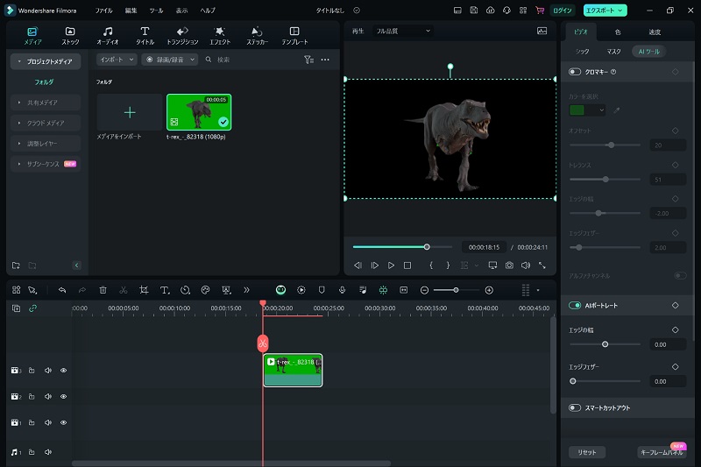The width and height of the screenshot is (701, 467).
Task: Take a snapshot with the camera icon
Action: coord(508,265)
